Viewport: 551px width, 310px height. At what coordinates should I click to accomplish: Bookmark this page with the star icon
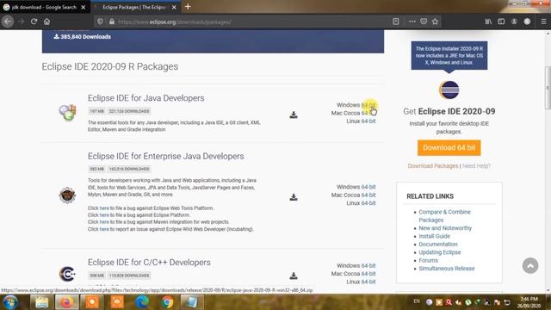[436, 22]
